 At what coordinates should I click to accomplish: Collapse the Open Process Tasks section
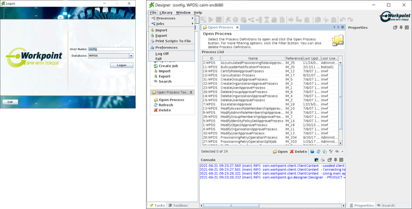(192, 92)
